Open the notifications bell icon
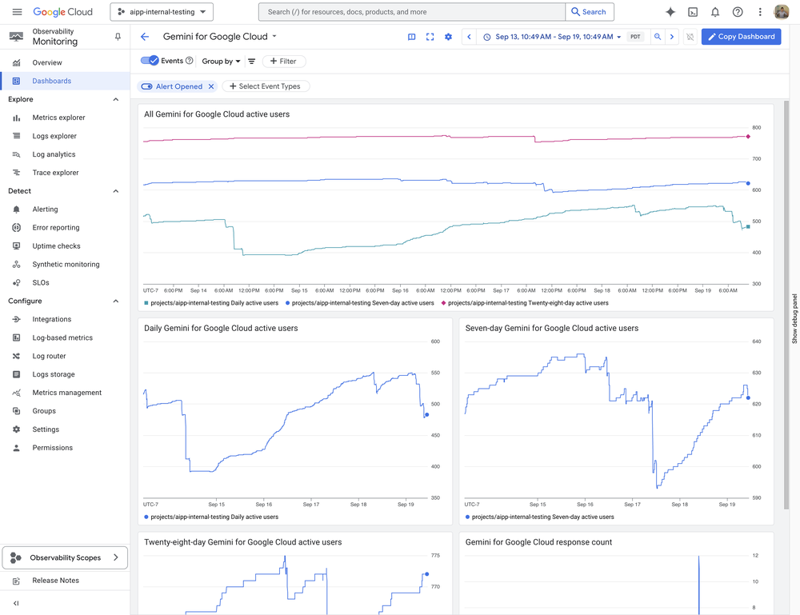Image resolution: width=800 pixels, height=615 pixels. point(714,12)
